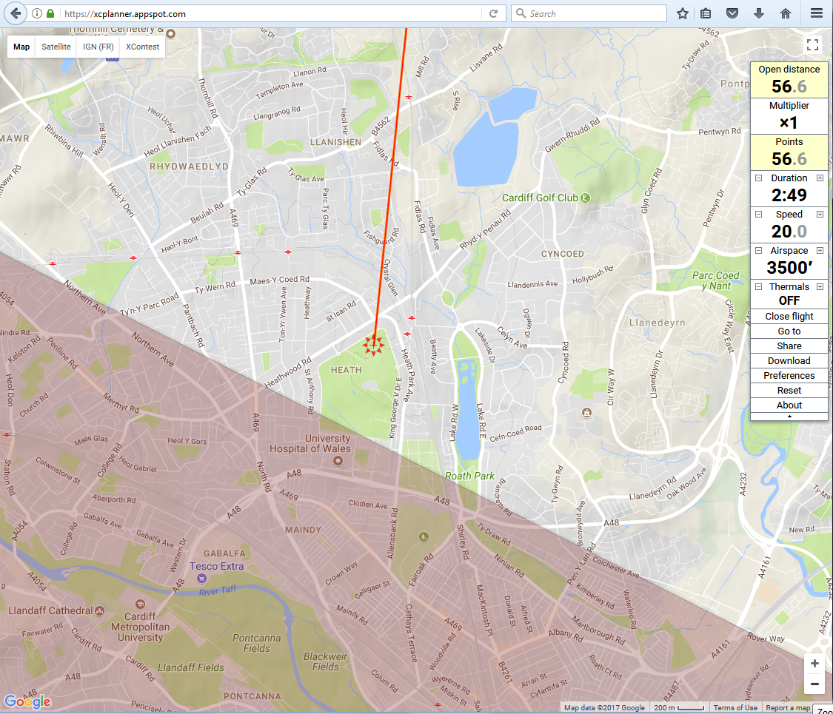Click the Duration value 2:49
The width and height of the screenshot is (833, 714).
(x=789, y=195)
